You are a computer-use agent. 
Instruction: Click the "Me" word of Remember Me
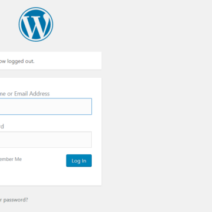18,159
